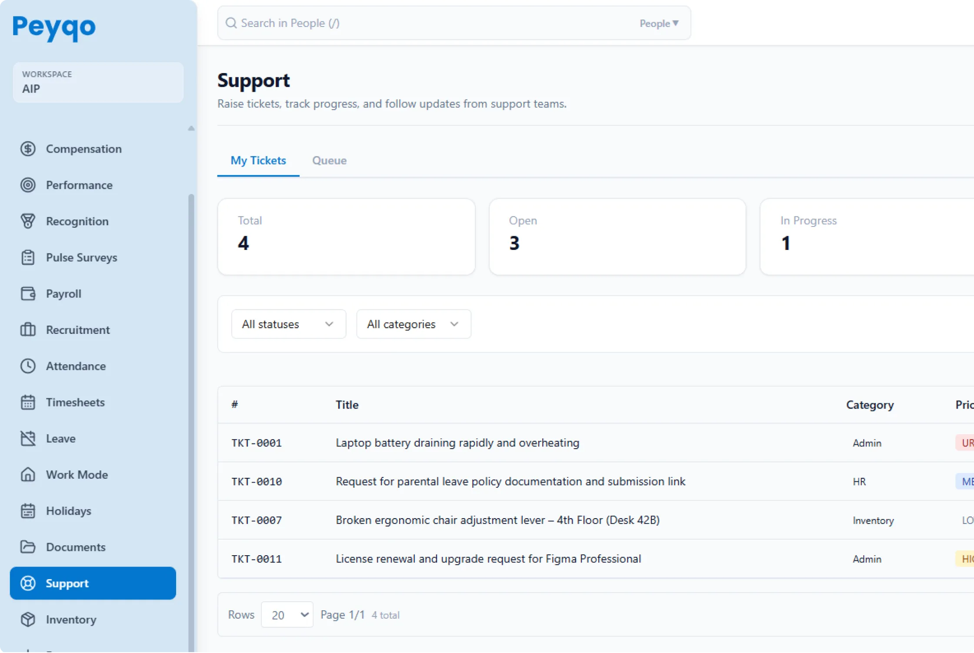Click the Work Mode house icon

(x=28, y=474)
